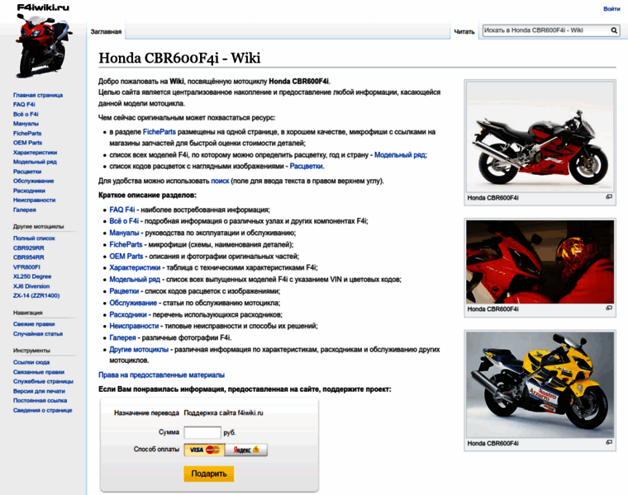Open the Заглавная tab

pyautogui.click(x=106, y=31)
